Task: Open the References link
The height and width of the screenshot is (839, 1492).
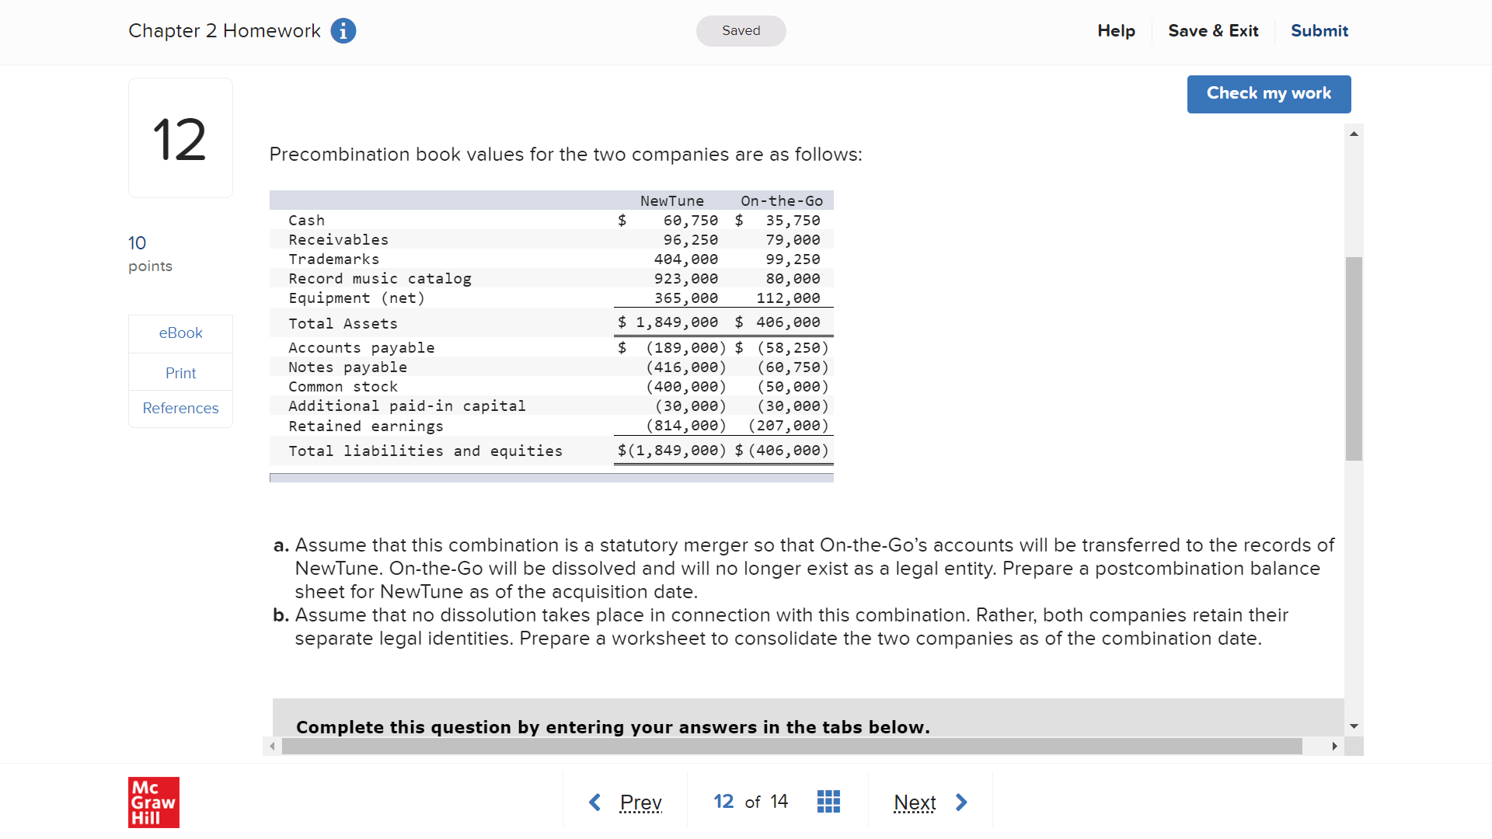Action: coord(180,409)
